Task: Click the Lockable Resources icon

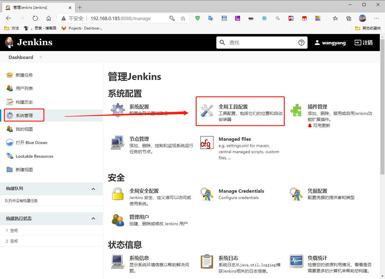Action: point(10,156)
